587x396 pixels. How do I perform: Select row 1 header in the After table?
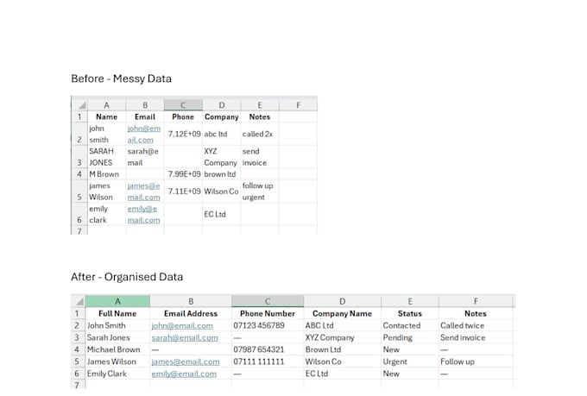tap(77, 313)
